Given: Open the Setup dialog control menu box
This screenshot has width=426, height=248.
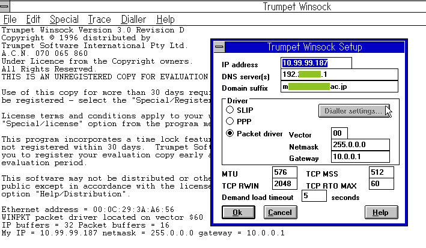Looking at the screenshot, I should [219, 47].
